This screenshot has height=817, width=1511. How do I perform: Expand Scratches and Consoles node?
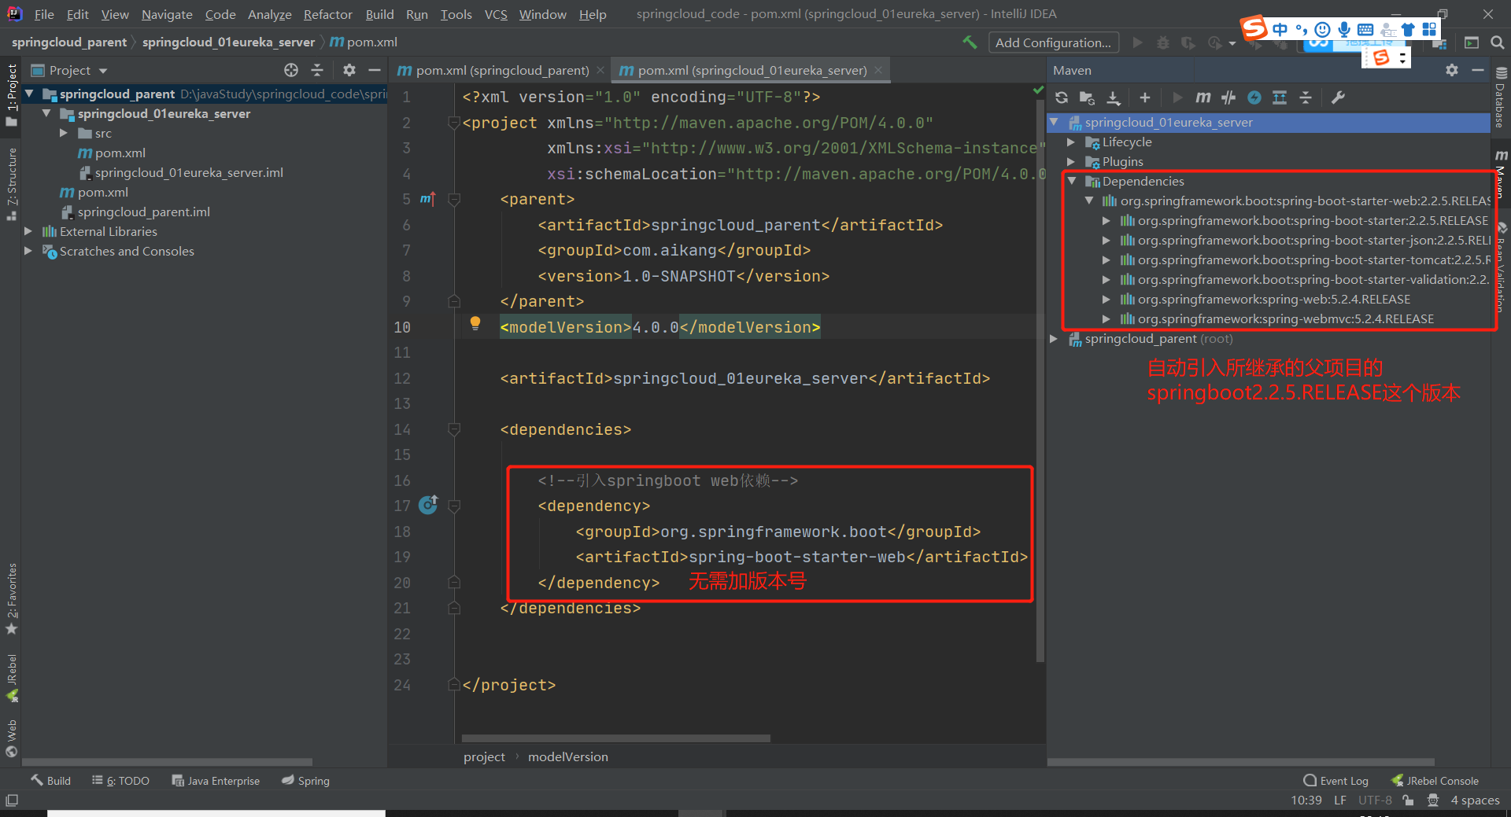tap(29, 251)
